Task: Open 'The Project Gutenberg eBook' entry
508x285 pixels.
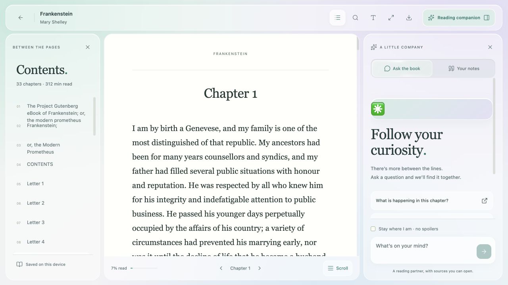Action: (x=53, y=113)
